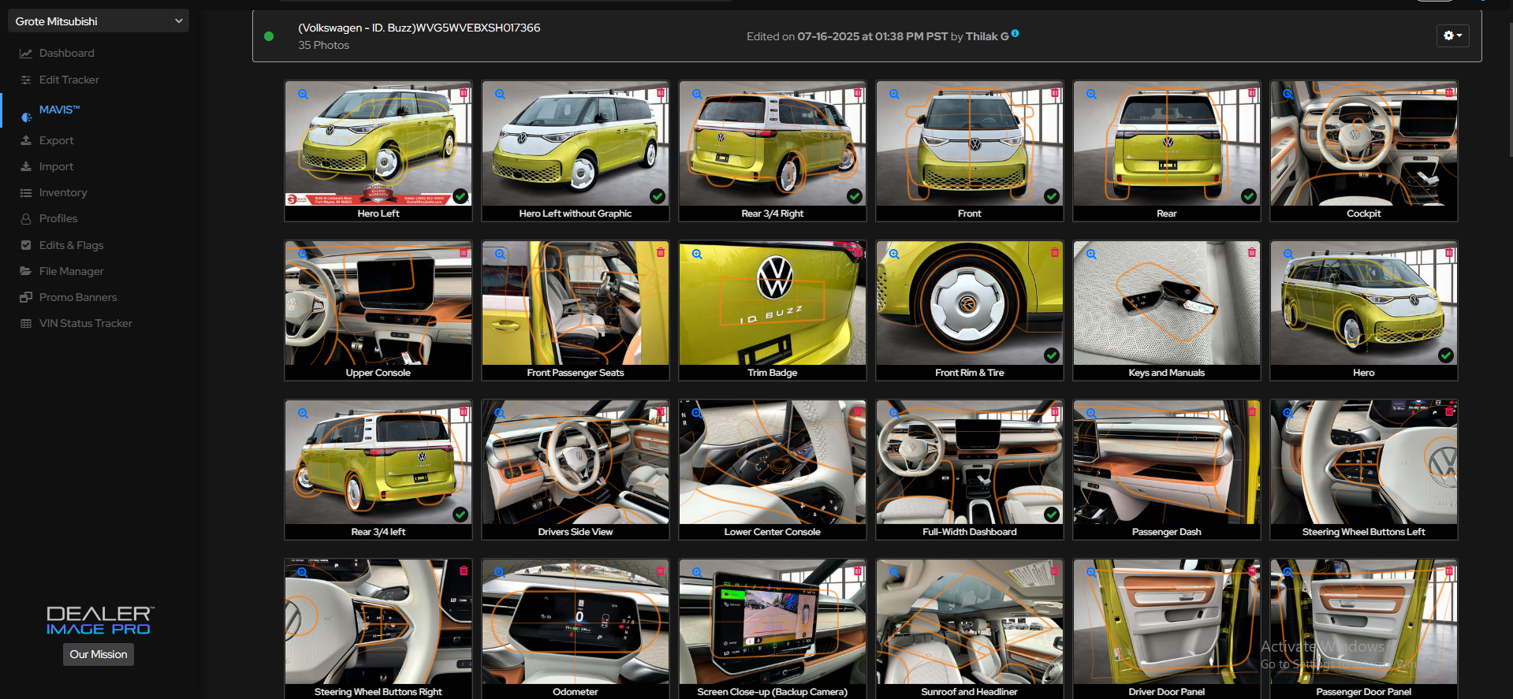Go to Edit Tracker
The height and width of the screenshot is (699, 1513).
69,80
